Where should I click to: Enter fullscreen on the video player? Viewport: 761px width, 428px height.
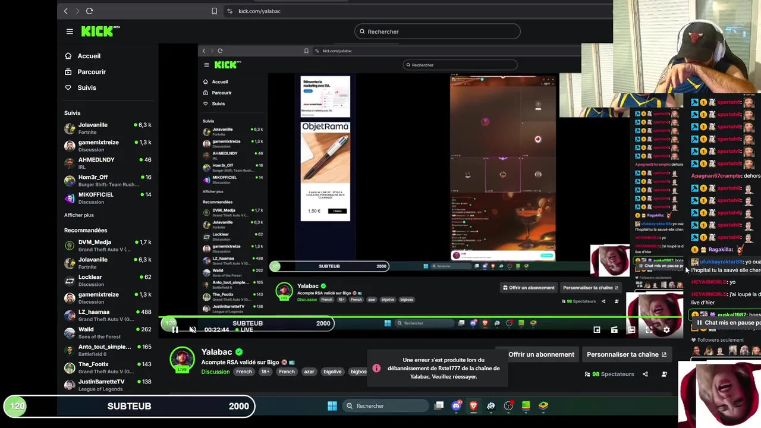tap(649, 330)
